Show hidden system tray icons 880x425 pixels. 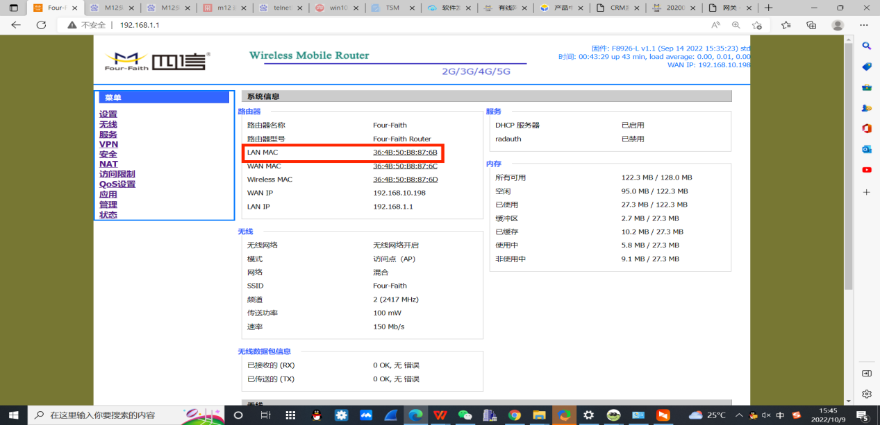738,415
